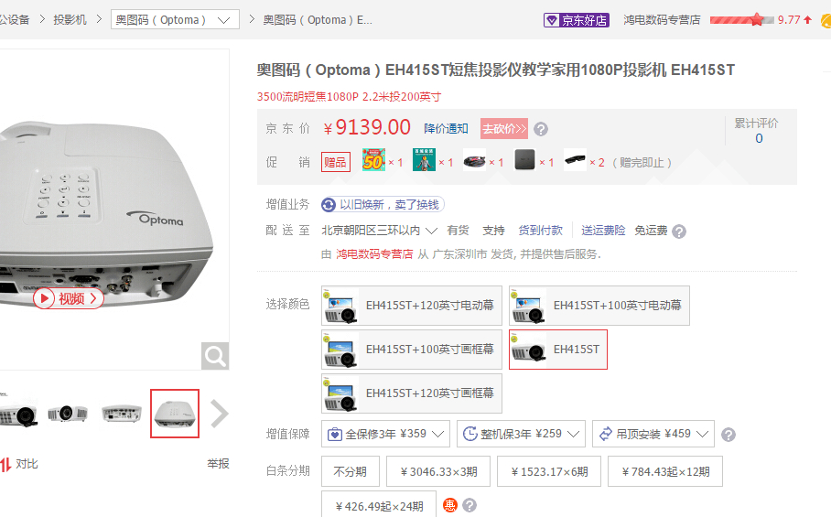Open help icon next to 免运费
The width and height of the screenshot is (831, 517).
[679, 232]
